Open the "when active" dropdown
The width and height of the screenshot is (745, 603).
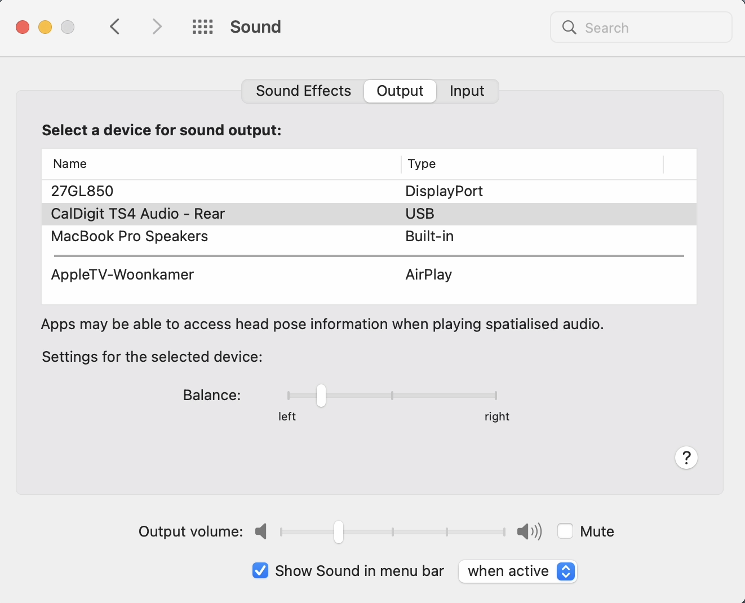[518, 571]
